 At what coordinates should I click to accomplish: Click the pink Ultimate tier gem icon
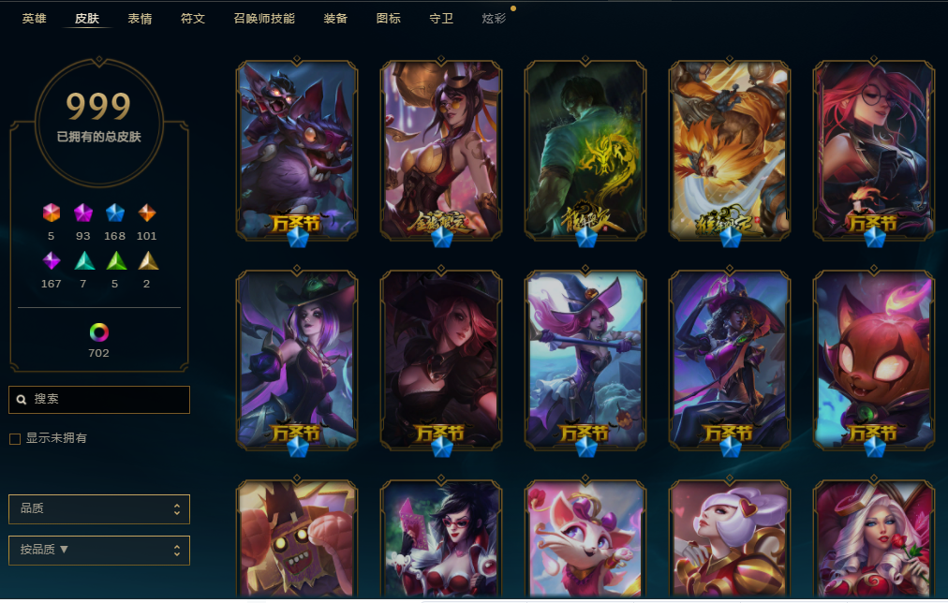point(52,213)
